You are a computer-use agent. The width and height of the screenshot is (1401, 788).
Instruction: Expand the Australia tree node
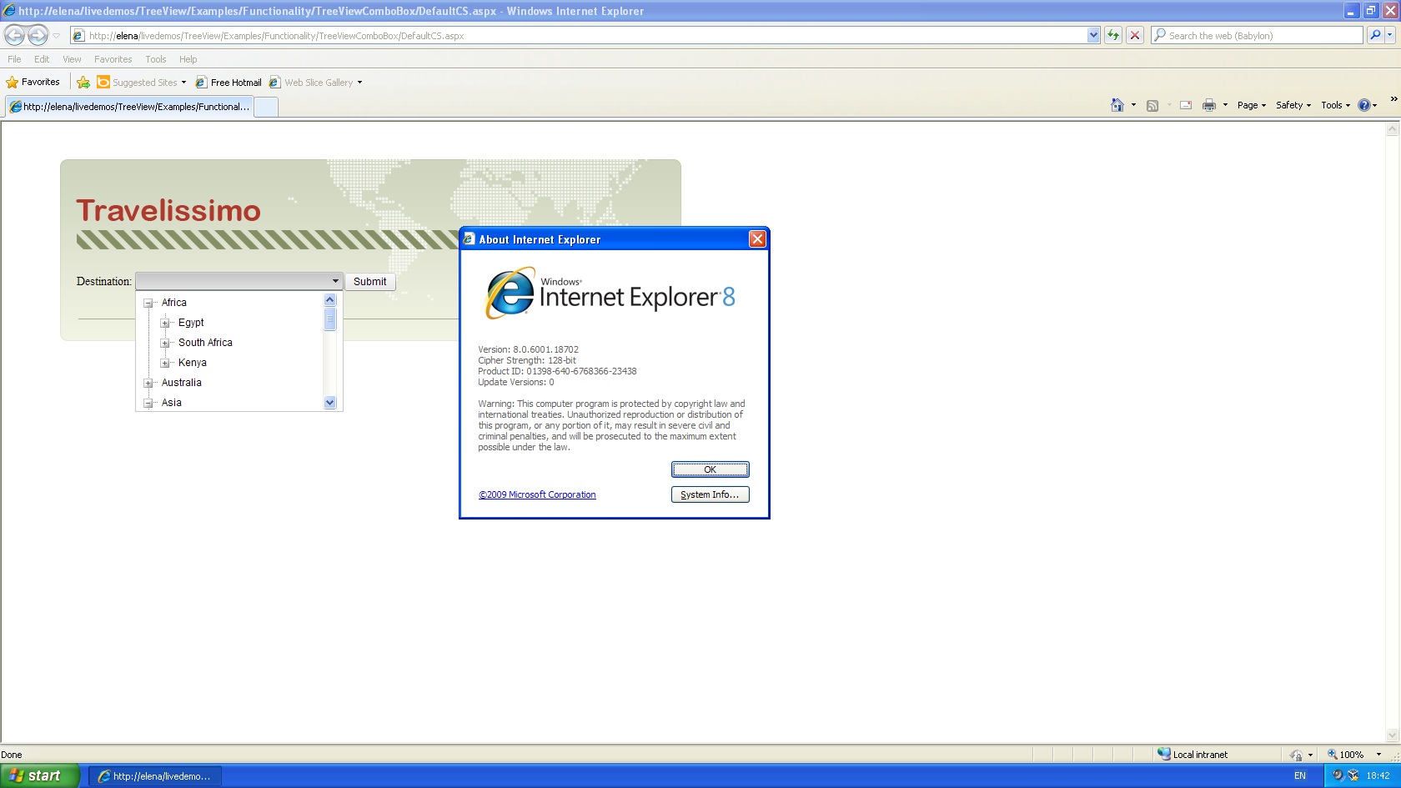148,383
